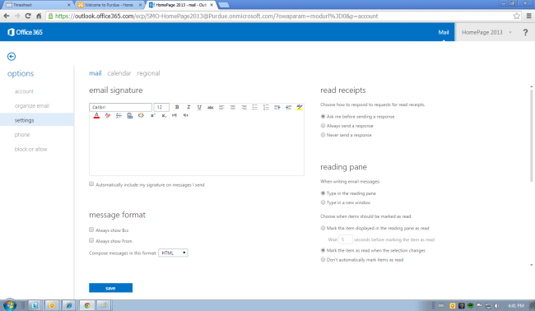Select Never send a response

pyautogui.click(x=323, y=135)
